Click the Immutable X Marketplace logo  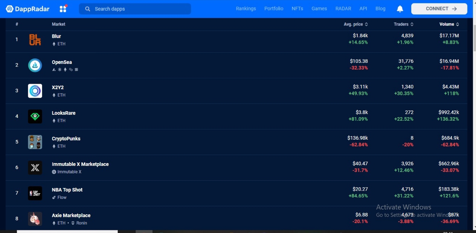click(x=35, y=168)
